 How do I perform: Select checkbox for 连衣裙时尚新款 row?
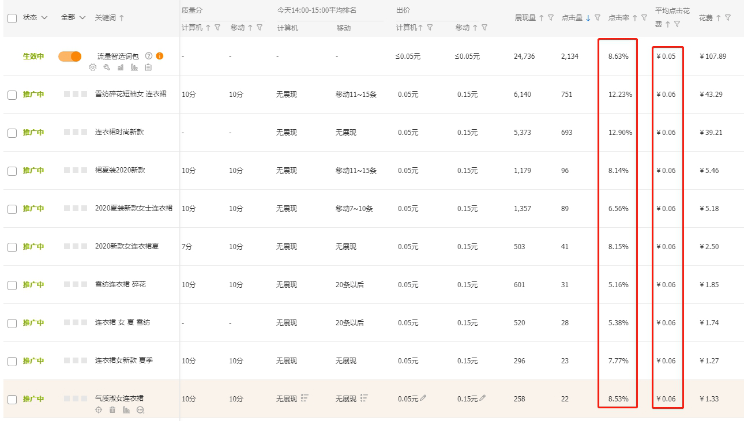12,133
